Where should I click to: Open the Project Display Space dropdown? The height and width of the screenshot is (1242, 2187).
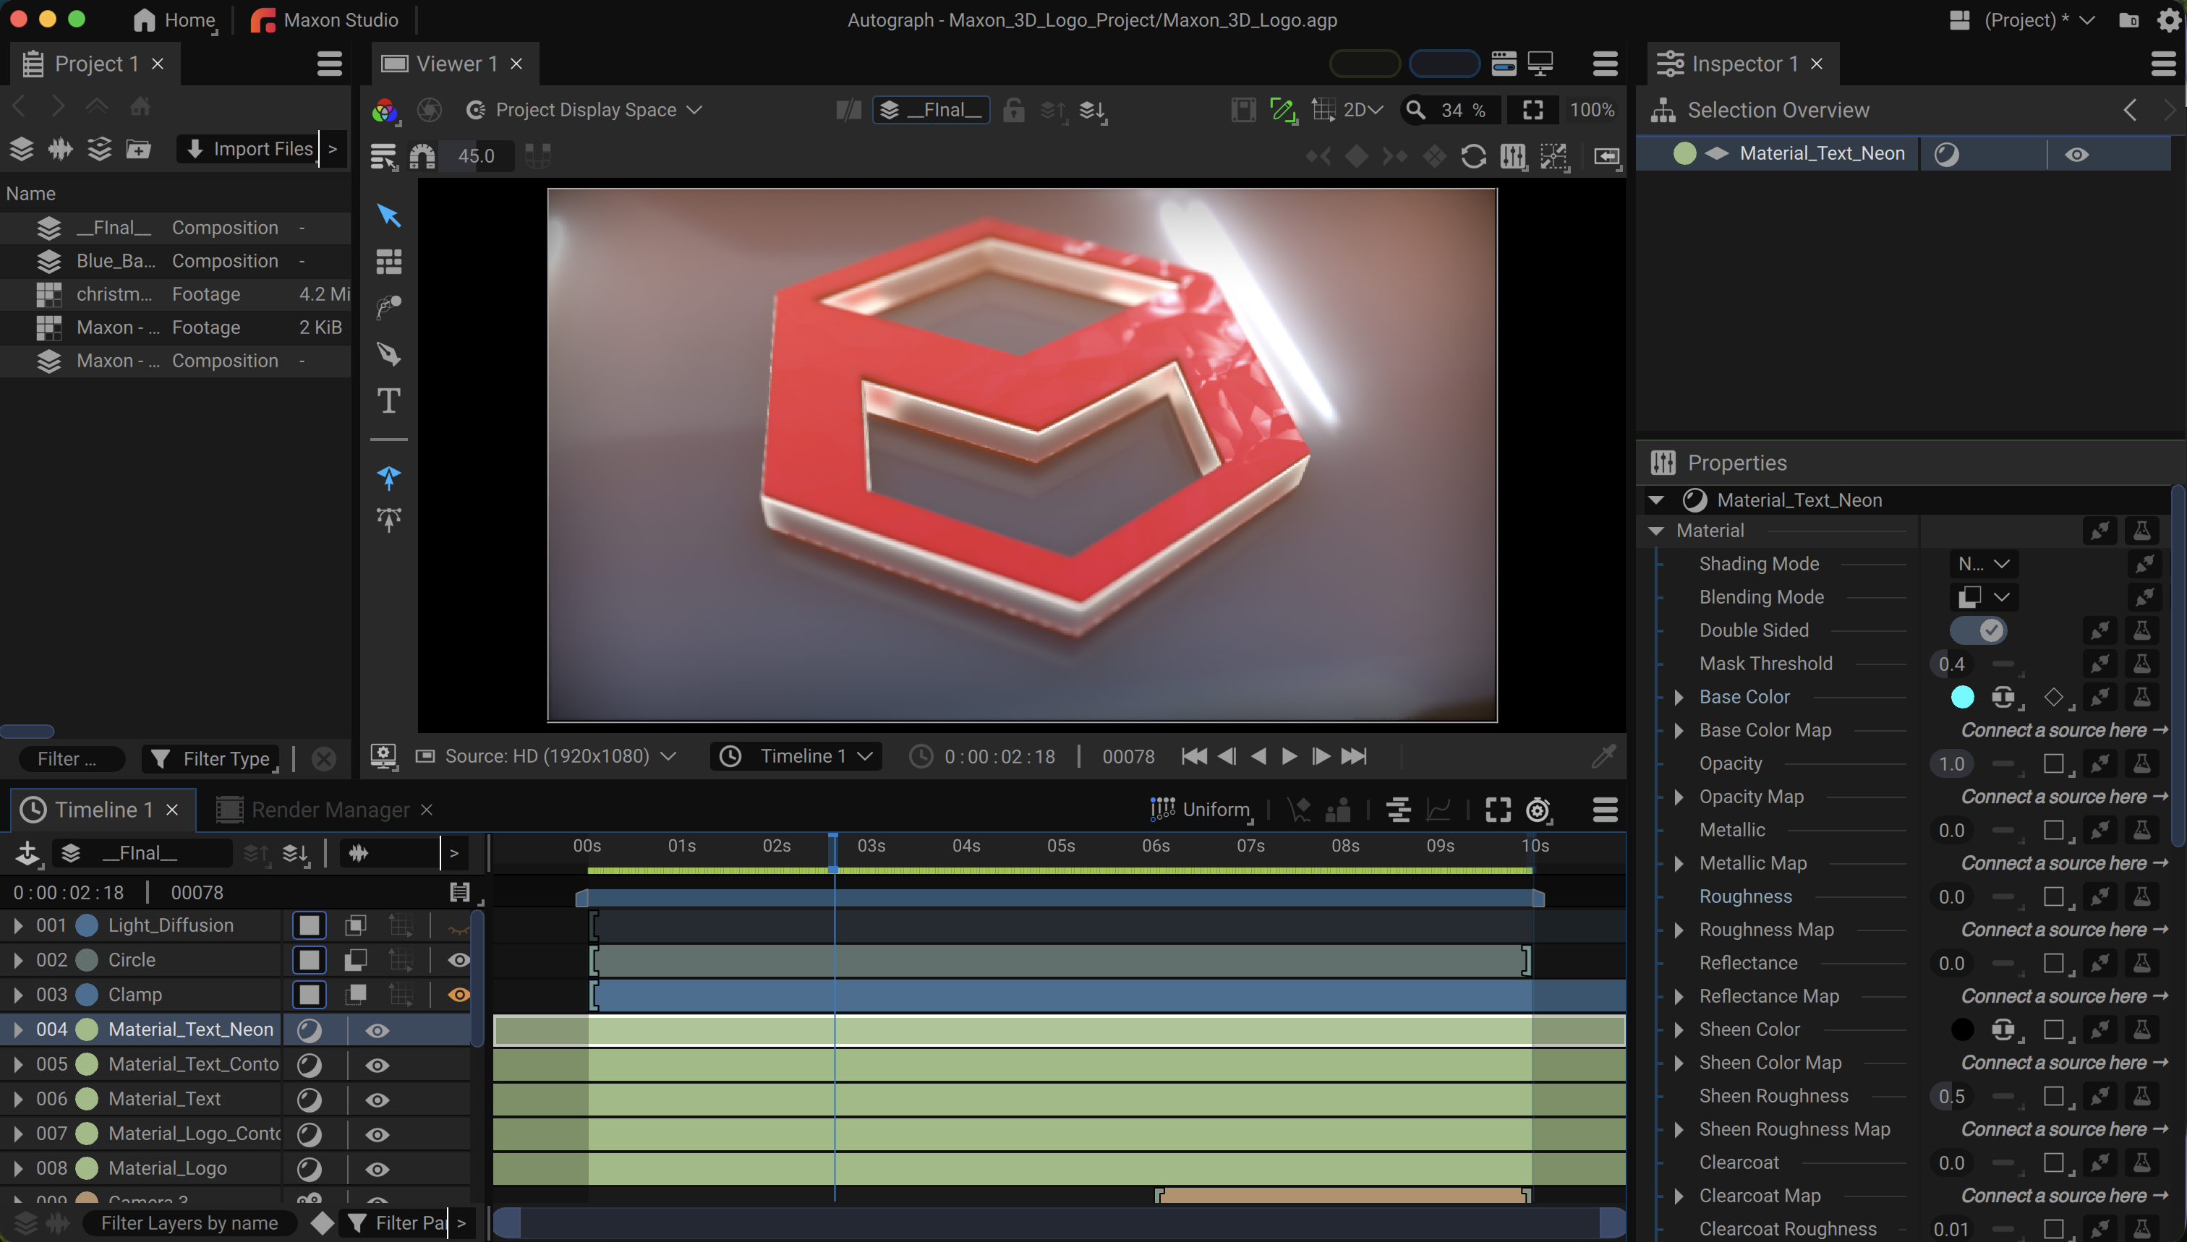coord(584,110)
